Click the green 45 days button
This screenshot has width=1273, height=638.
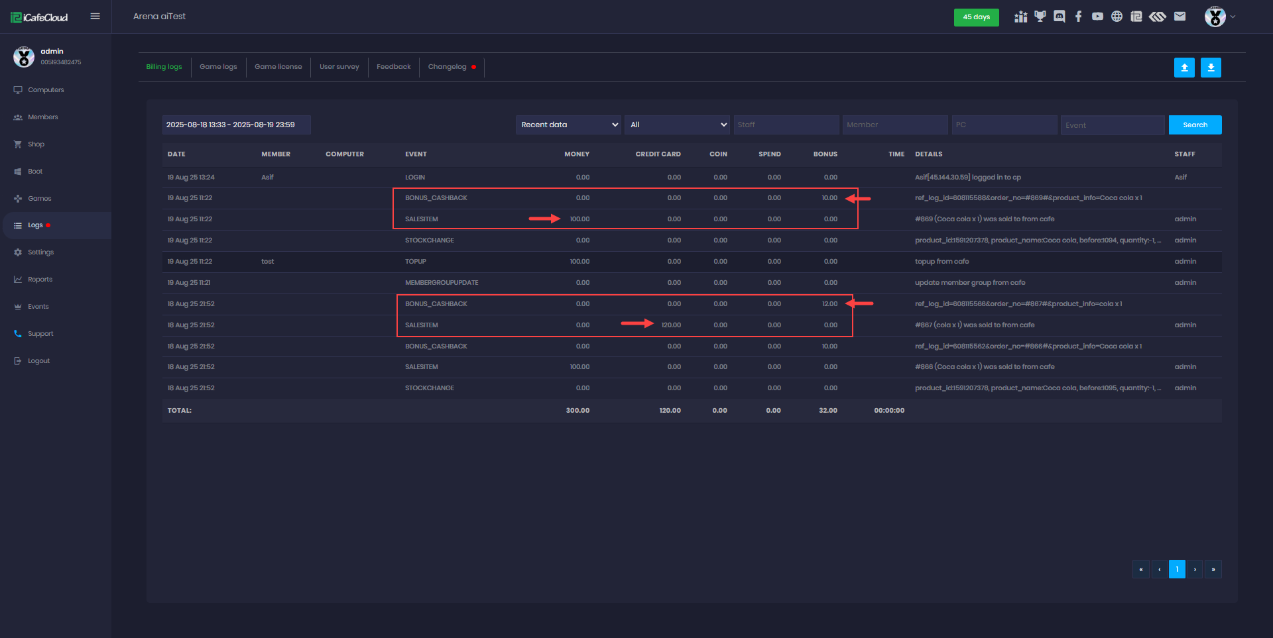point(976,17)
